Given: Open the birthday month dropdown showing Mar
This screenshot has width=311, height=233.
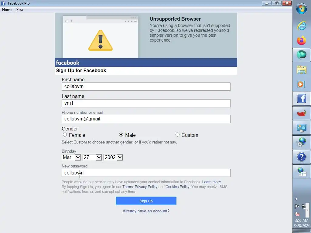Looking at the screenshot, I should (x=71, y=157).
